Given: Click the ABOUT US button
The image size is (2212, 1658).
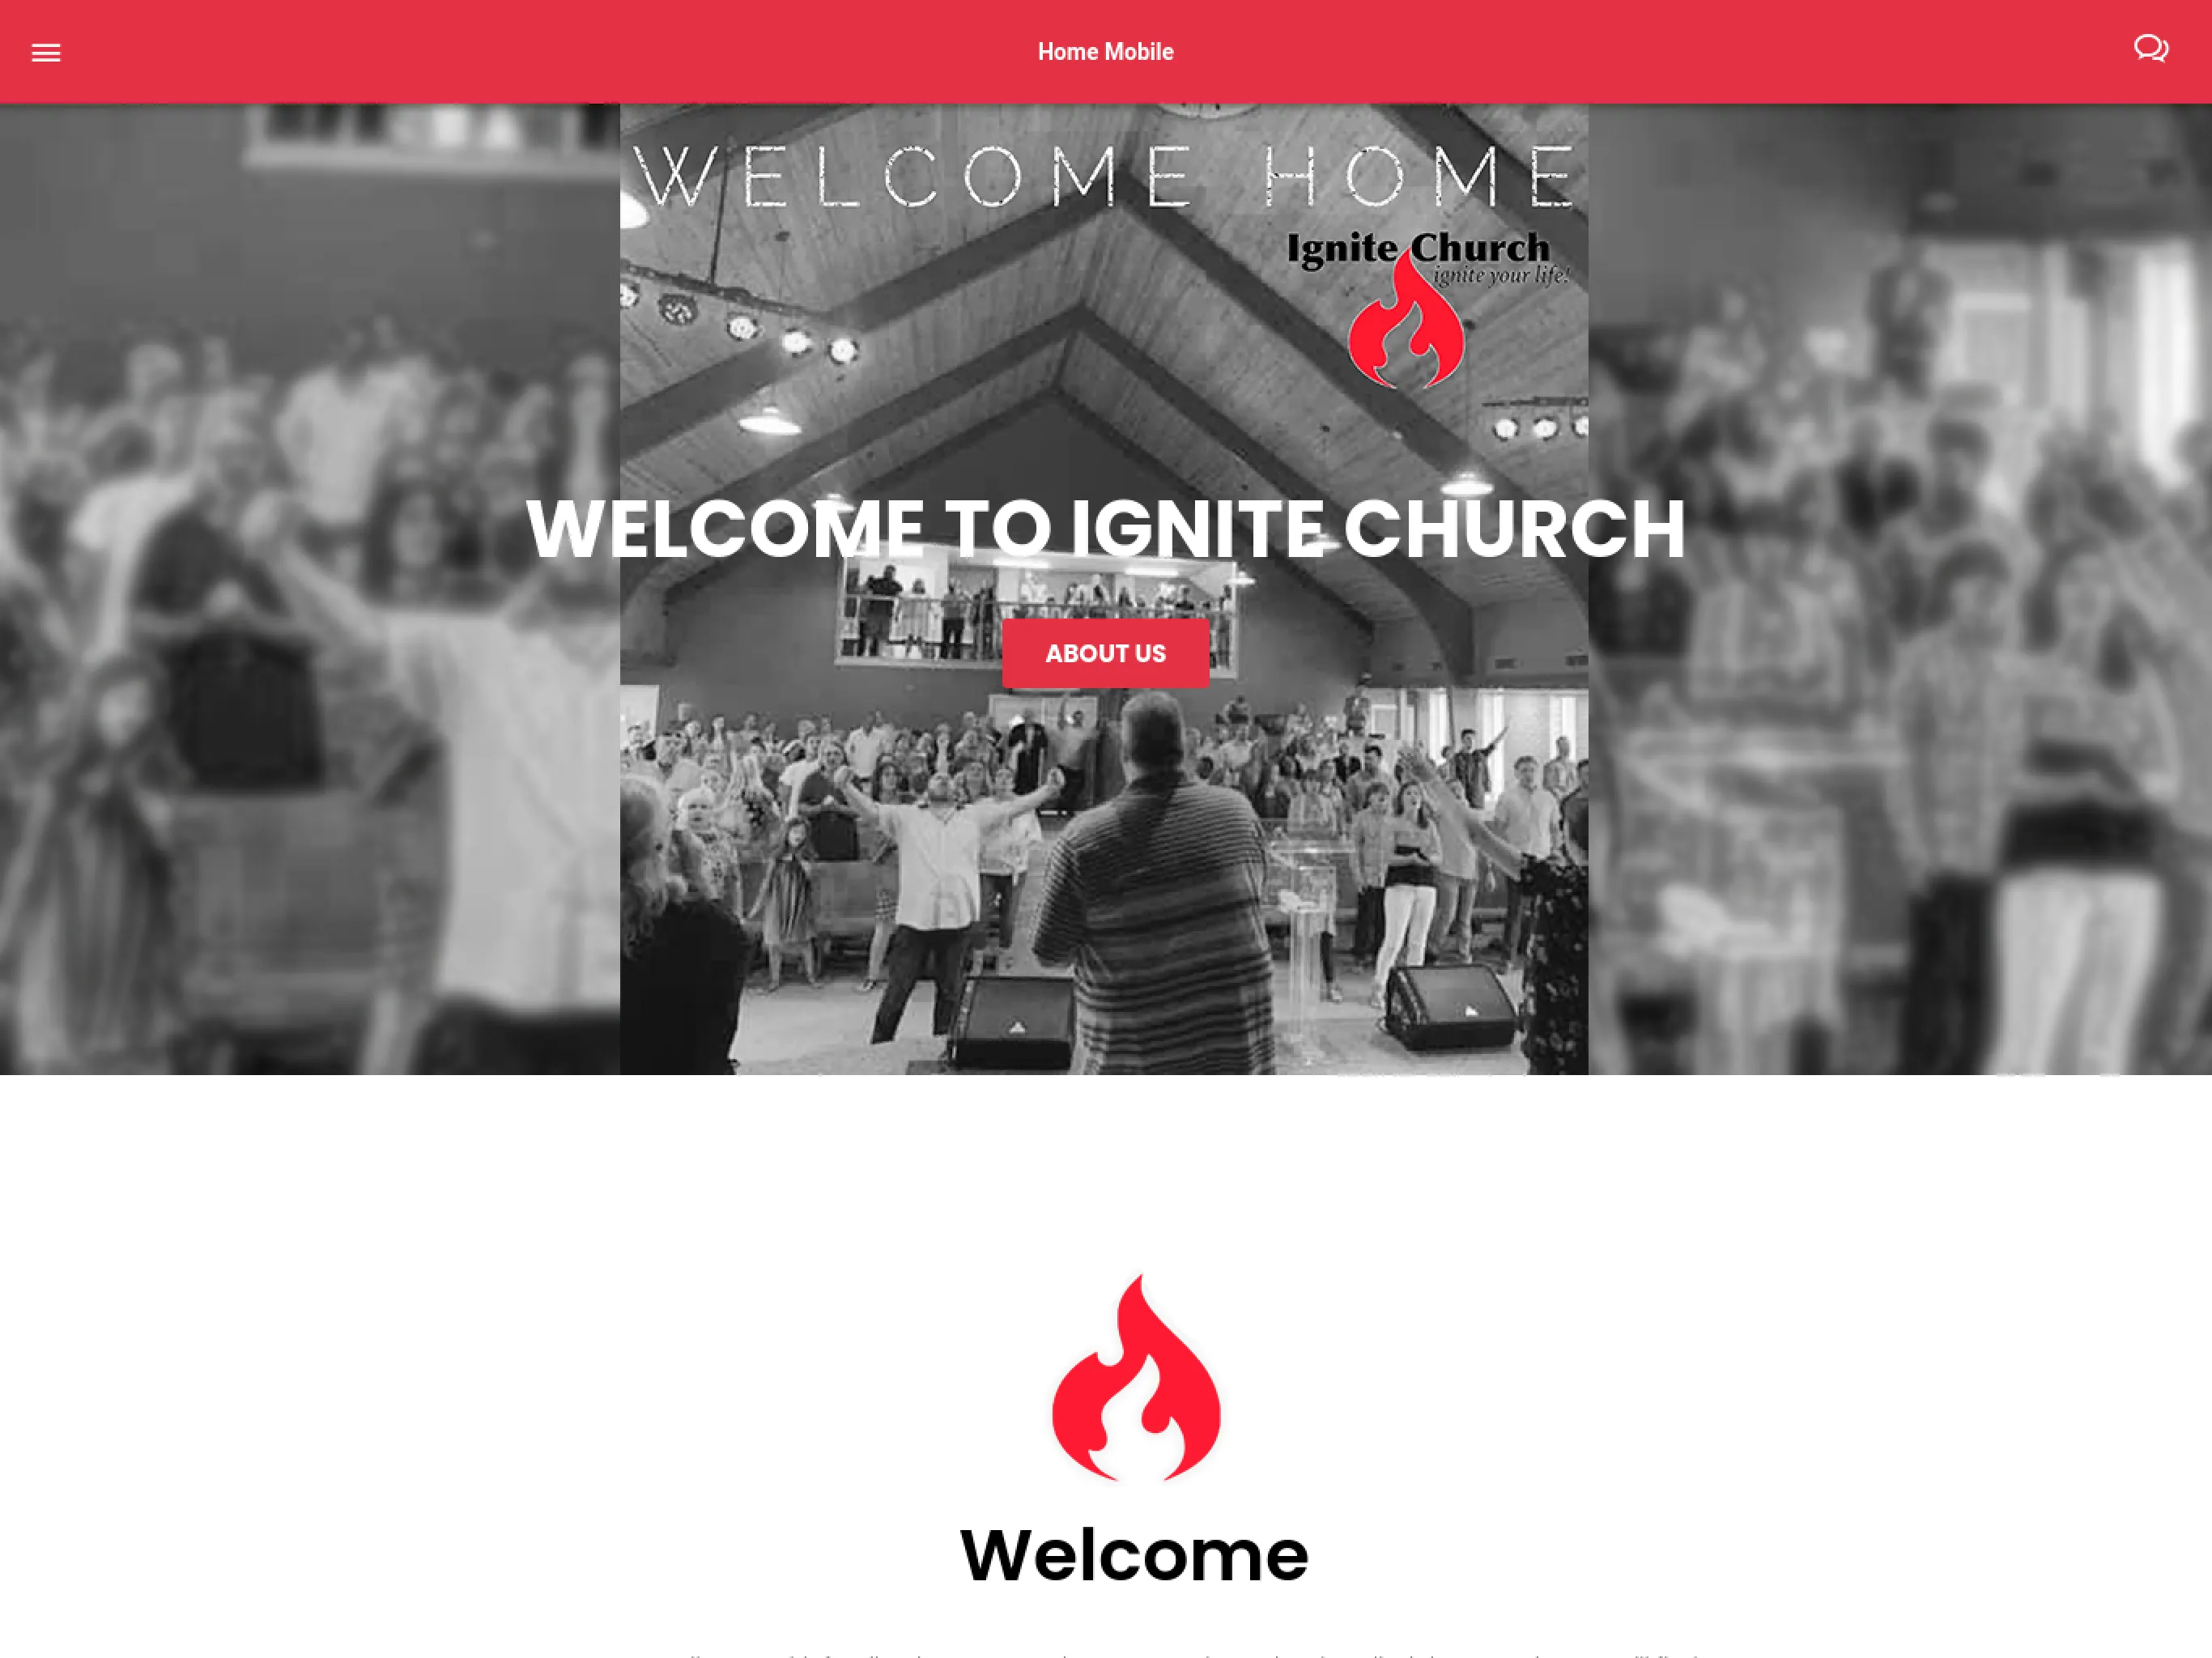Looking at the screenshot, I should click(1104, 653).
